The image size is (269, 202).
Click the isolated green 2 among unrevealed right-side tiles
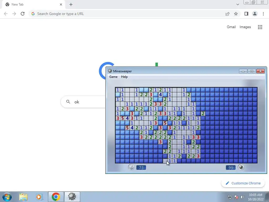coord(203,113)
